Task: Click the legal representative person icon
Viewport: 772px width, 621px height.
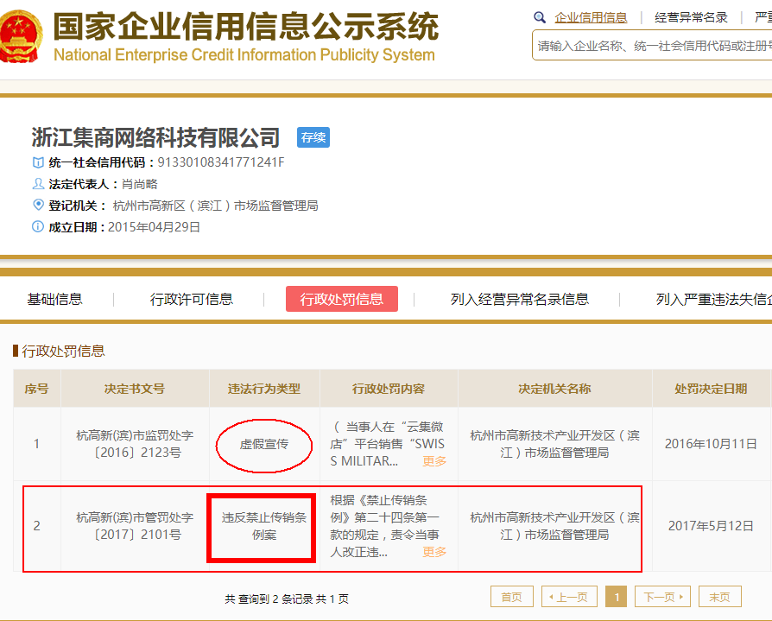Action: point(38,184)
